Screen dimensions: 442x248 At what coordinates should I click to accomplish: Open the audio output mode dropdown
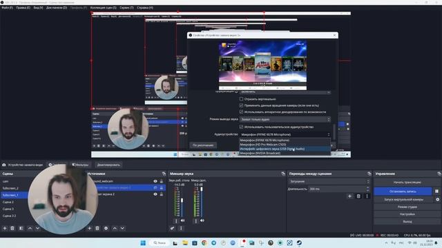click(285, 119)
